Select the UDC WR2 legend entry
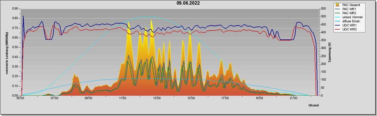Screen dimensions: 377x116 [349, 29]
